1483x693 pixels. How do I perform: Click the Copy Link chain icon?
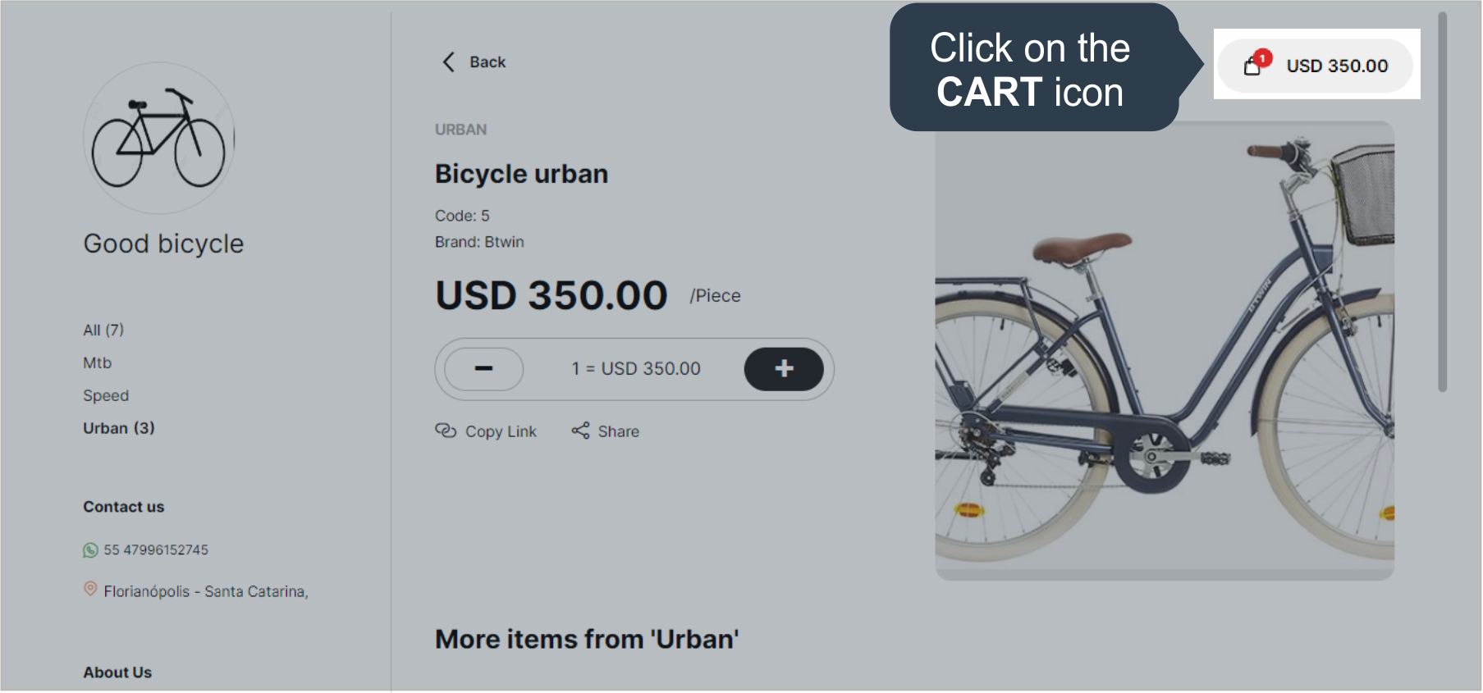[446, 431]
